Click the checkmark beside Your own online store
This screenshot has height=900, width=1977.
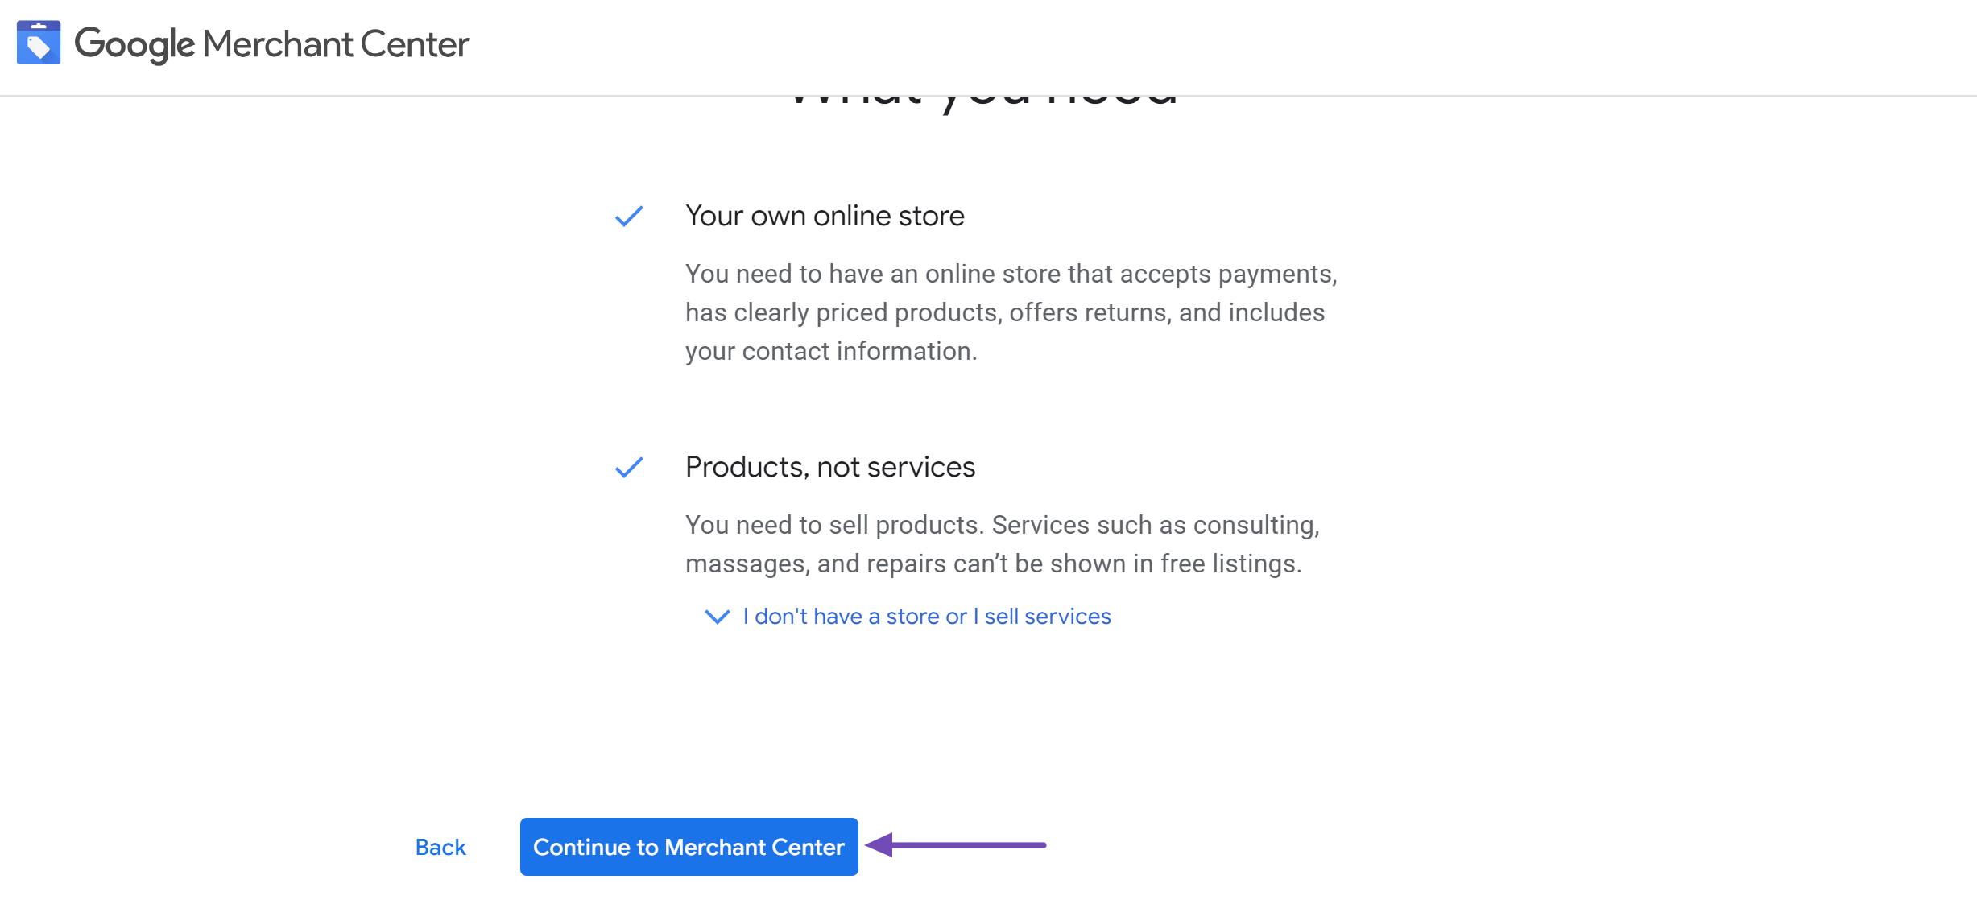click(629, 216)
